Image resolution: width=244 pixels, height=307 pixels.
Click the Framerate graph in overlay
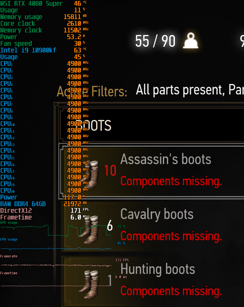click(x=56, y=265)
